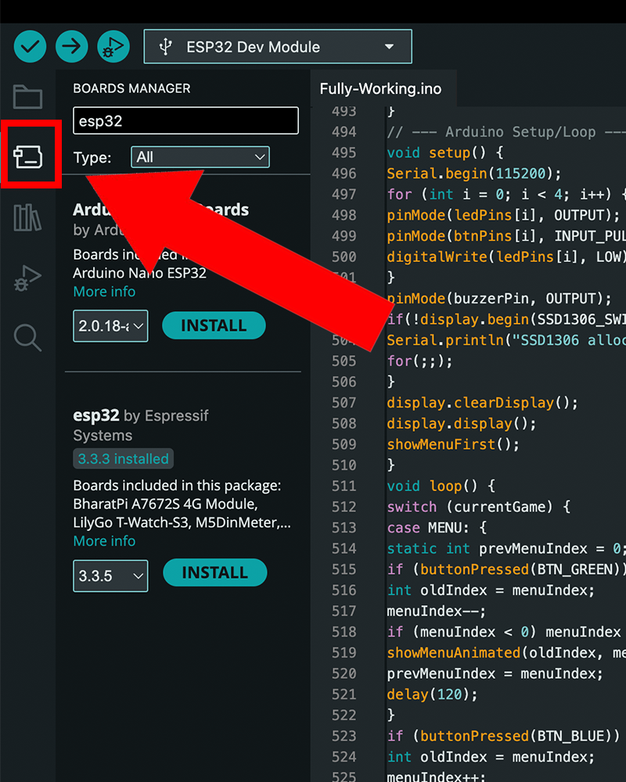The width and height of the screenshot is (626, 782).
Task: Click the boards search field containing esp32
Action: point(185,121)
